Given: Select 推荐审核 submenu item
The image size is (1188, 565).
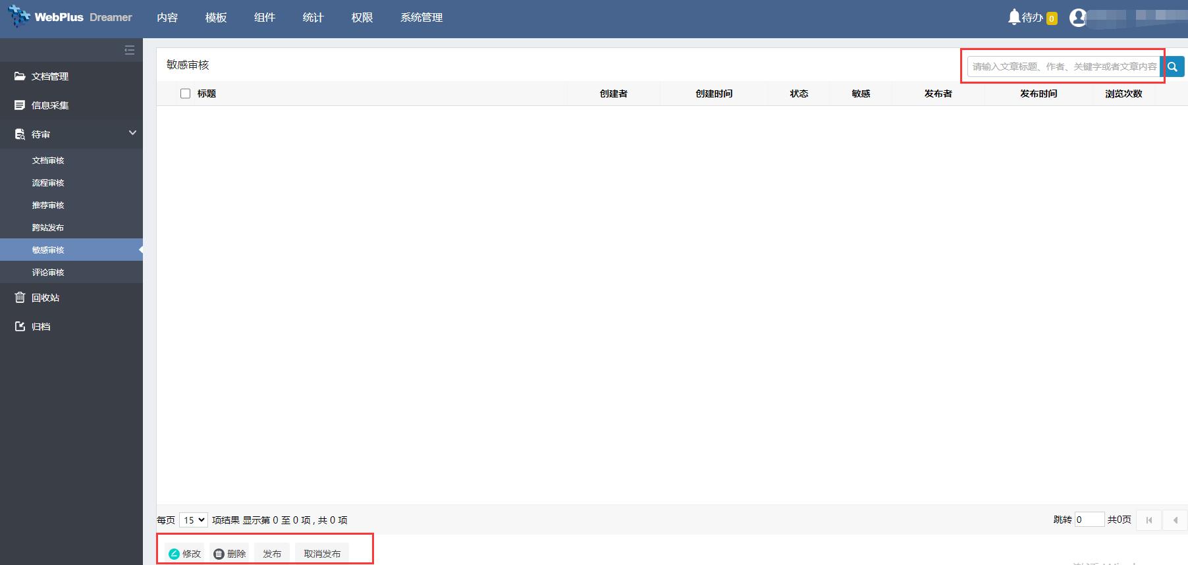Looking at the screenshot, I should click(x=71, y=205).
